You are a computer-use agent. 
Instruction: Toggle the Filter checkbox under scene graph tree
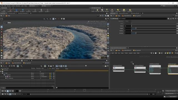[1, 88]
